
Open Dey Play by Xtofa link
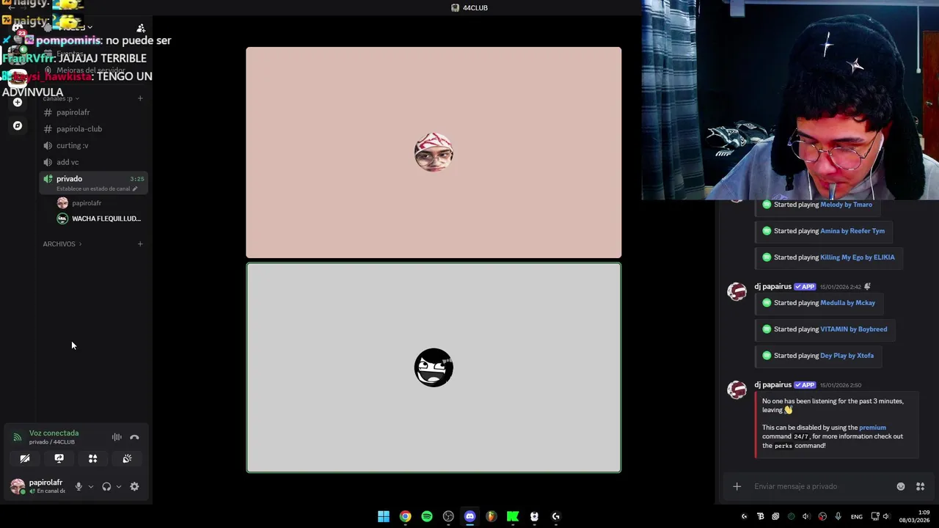(x=847, y=356)
